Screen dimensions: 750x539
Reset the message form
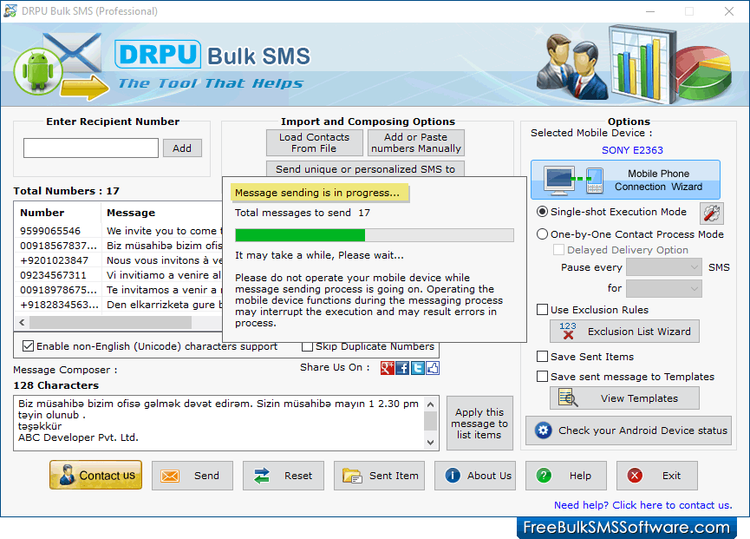point(284,476)
